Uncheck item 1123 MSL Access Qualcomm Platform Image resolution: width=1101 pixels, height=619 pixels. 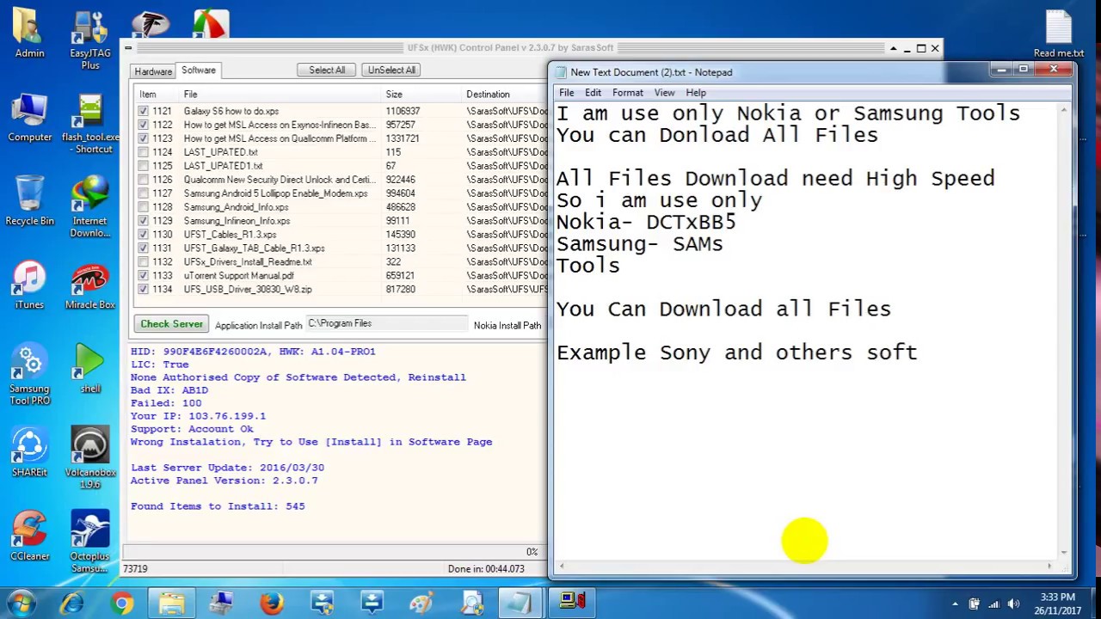pos(143,138)
